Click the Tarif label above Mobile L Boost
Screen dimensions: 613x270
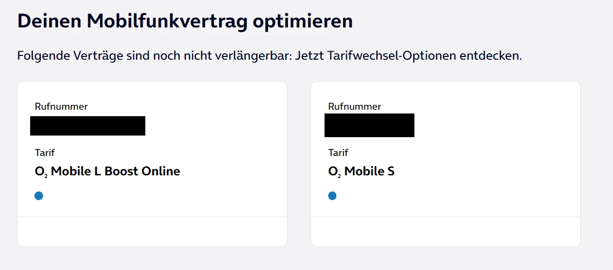point(45,153)
